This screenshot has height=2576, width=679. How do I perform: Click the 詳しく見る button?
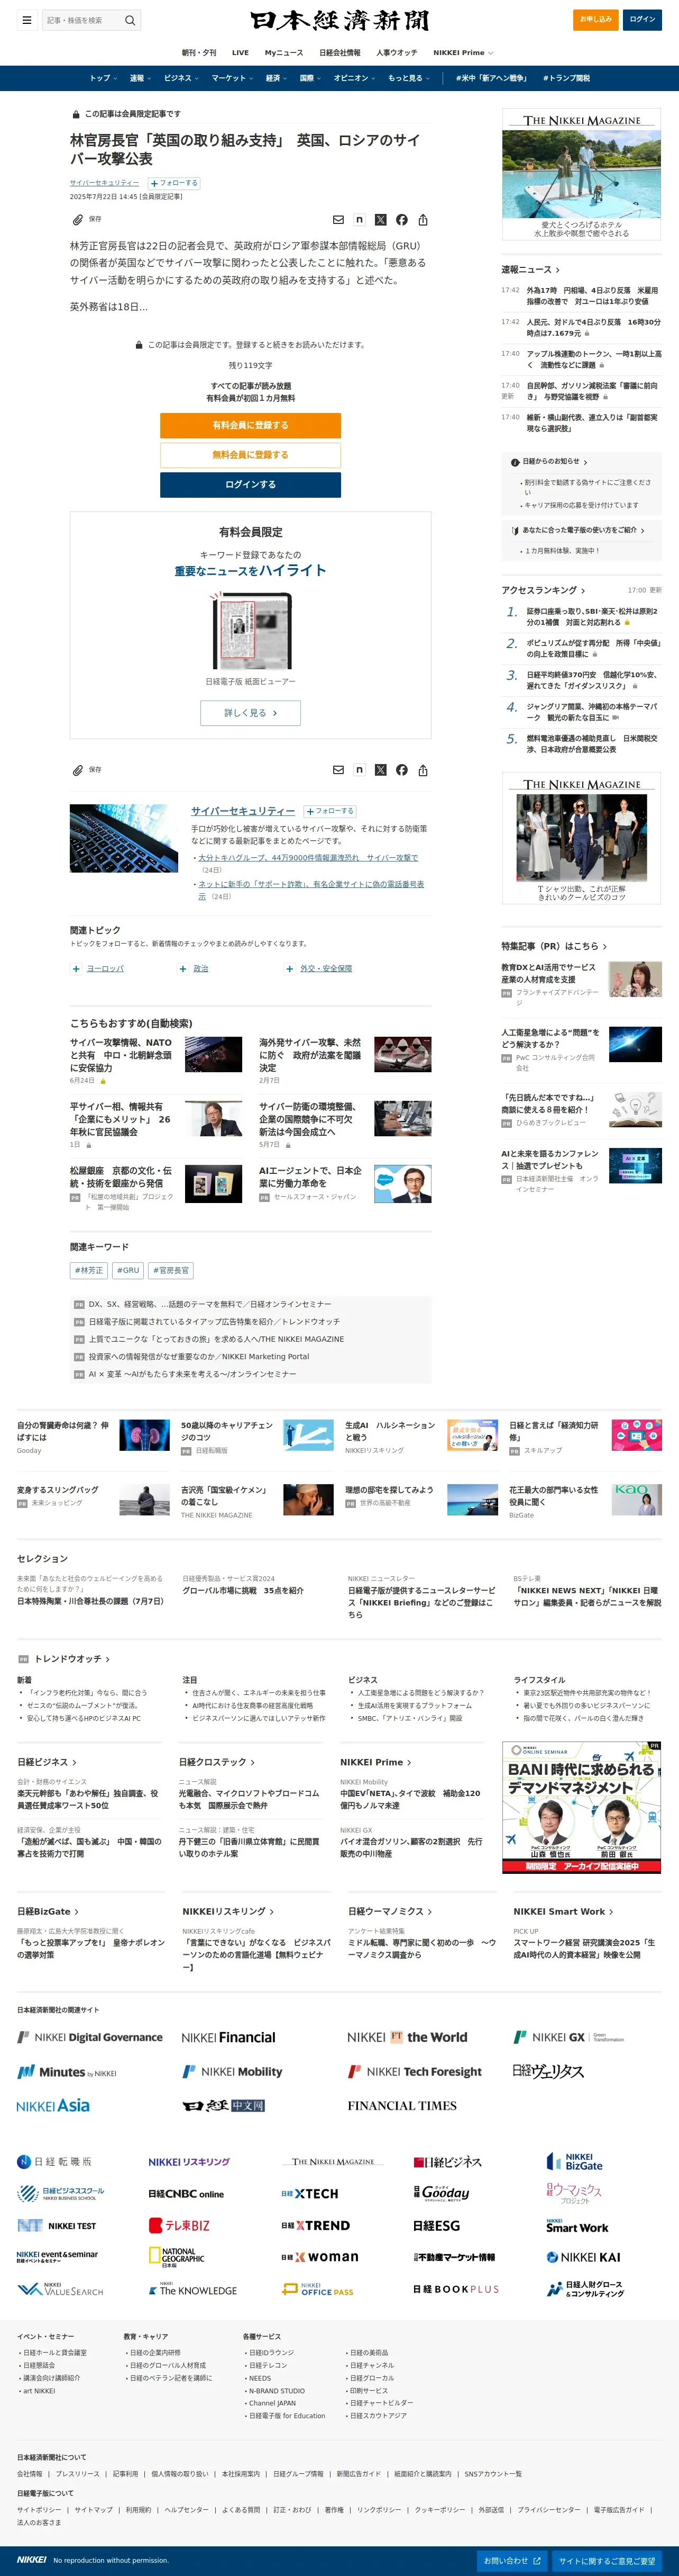point(250,713)
